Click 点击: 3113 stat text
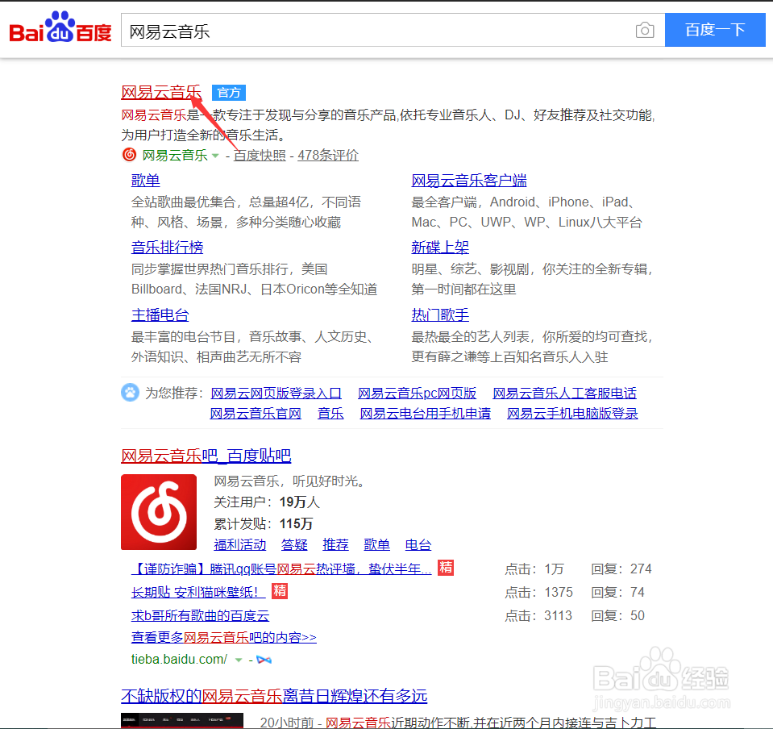The width and height of the screenshot is (773, 729). click(x=538, y=615)
